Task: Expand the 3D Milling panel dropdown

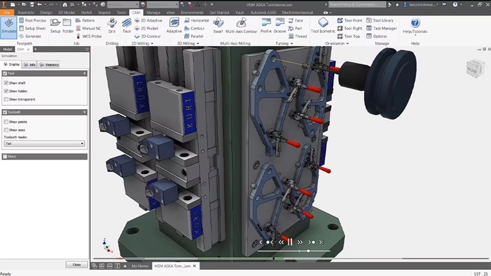Action: tap(198, 44)
